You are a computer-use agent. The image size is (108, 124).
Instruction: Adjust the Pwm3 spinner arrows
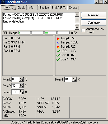point(21,92)
